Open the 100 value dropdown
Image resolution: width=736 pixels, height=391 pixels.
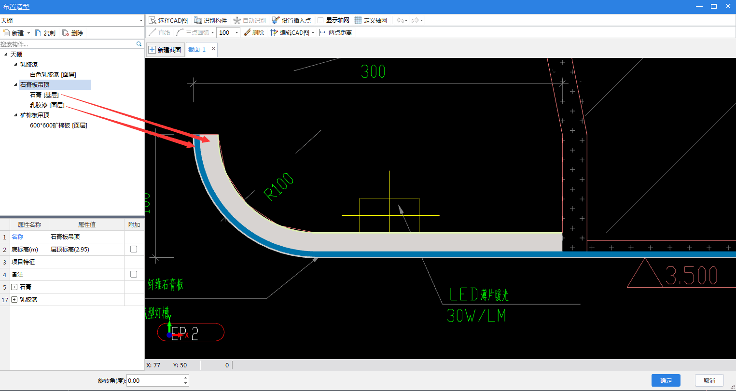tap(236, 33)
